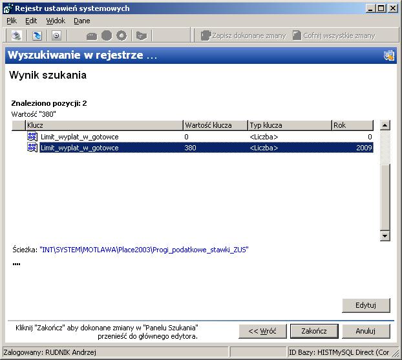Click the key icon of the row with value 380
This screenshot has width=402, height=360.
(x=32, y=148)
